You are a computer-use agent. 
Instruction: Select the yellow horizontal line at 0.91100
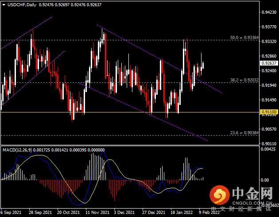(x=130, y=112)
